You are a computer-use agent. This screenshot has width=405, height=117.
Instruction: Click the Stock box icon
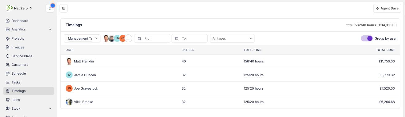click(8, 108)
